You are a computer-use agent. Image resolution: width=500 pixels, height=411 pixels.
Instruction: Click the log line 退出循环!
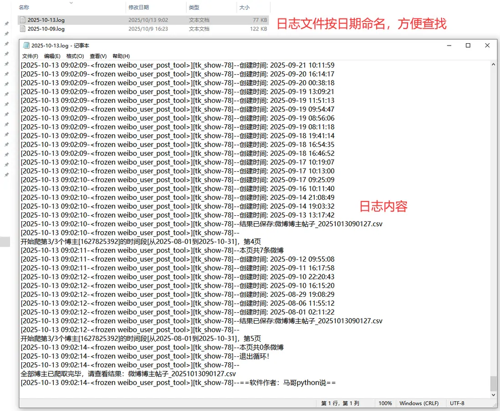[145, 356]
